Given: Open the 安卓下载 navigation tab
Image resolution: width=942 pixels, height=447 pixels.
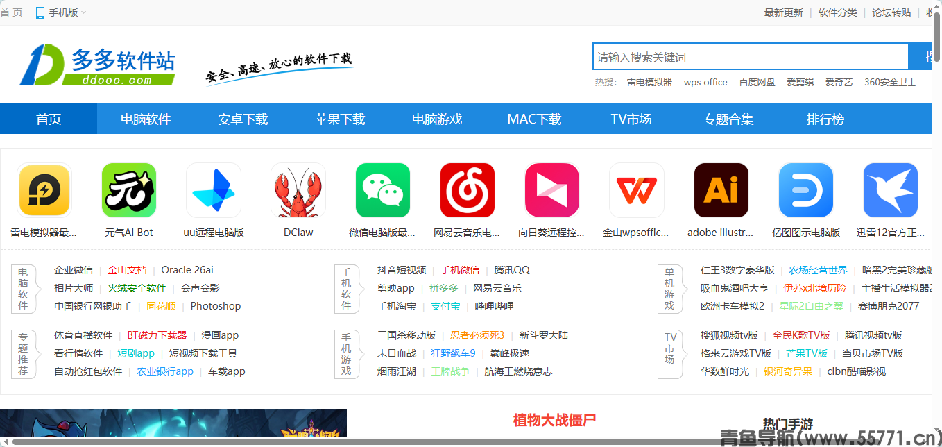Looking at the screenshot, I should [243, 119].
